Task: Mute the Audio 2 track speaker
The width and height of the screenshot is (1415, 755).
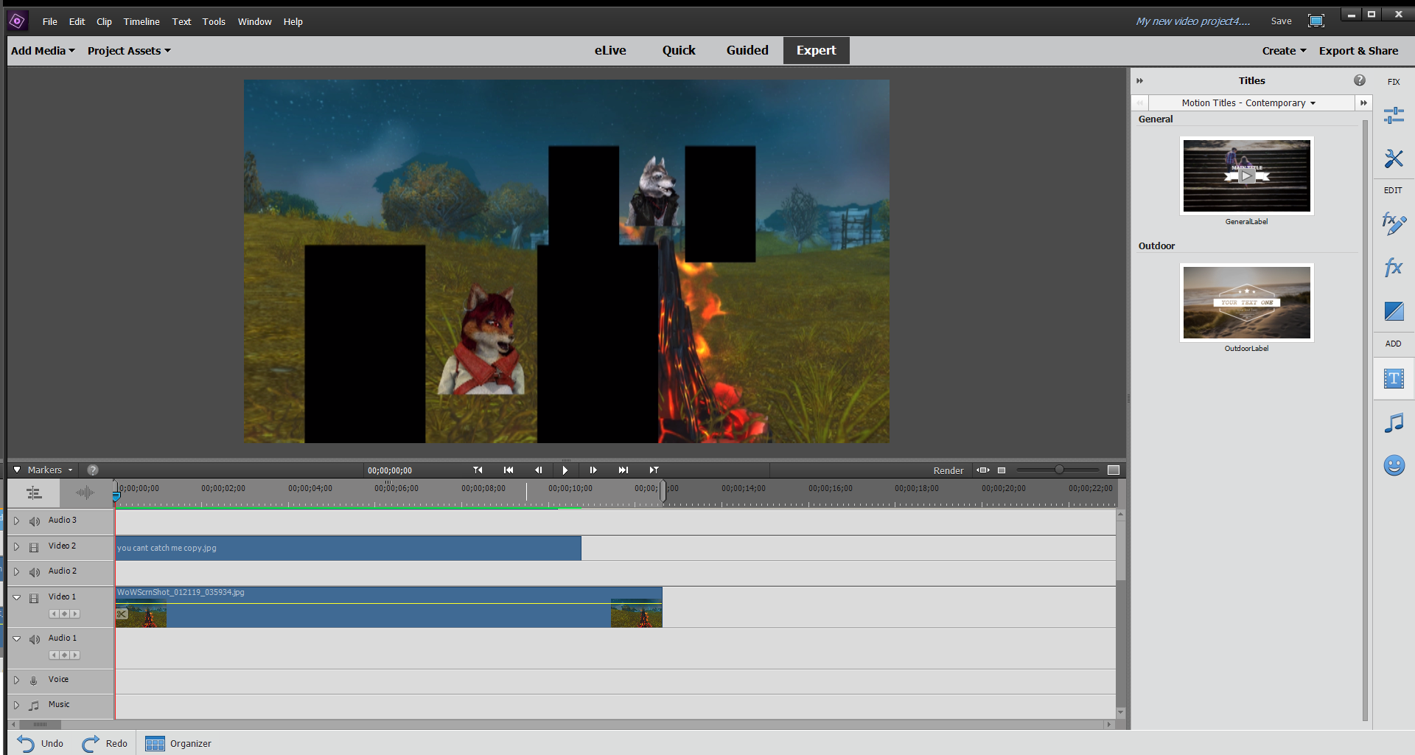Action: [x=34, y=572]
